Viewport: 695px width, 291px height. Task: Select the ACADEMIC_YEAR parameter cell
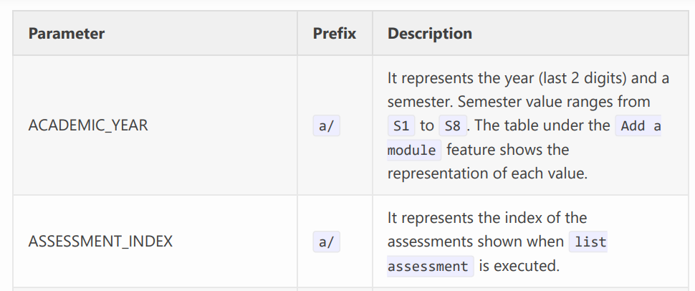[x=88, y=125]
